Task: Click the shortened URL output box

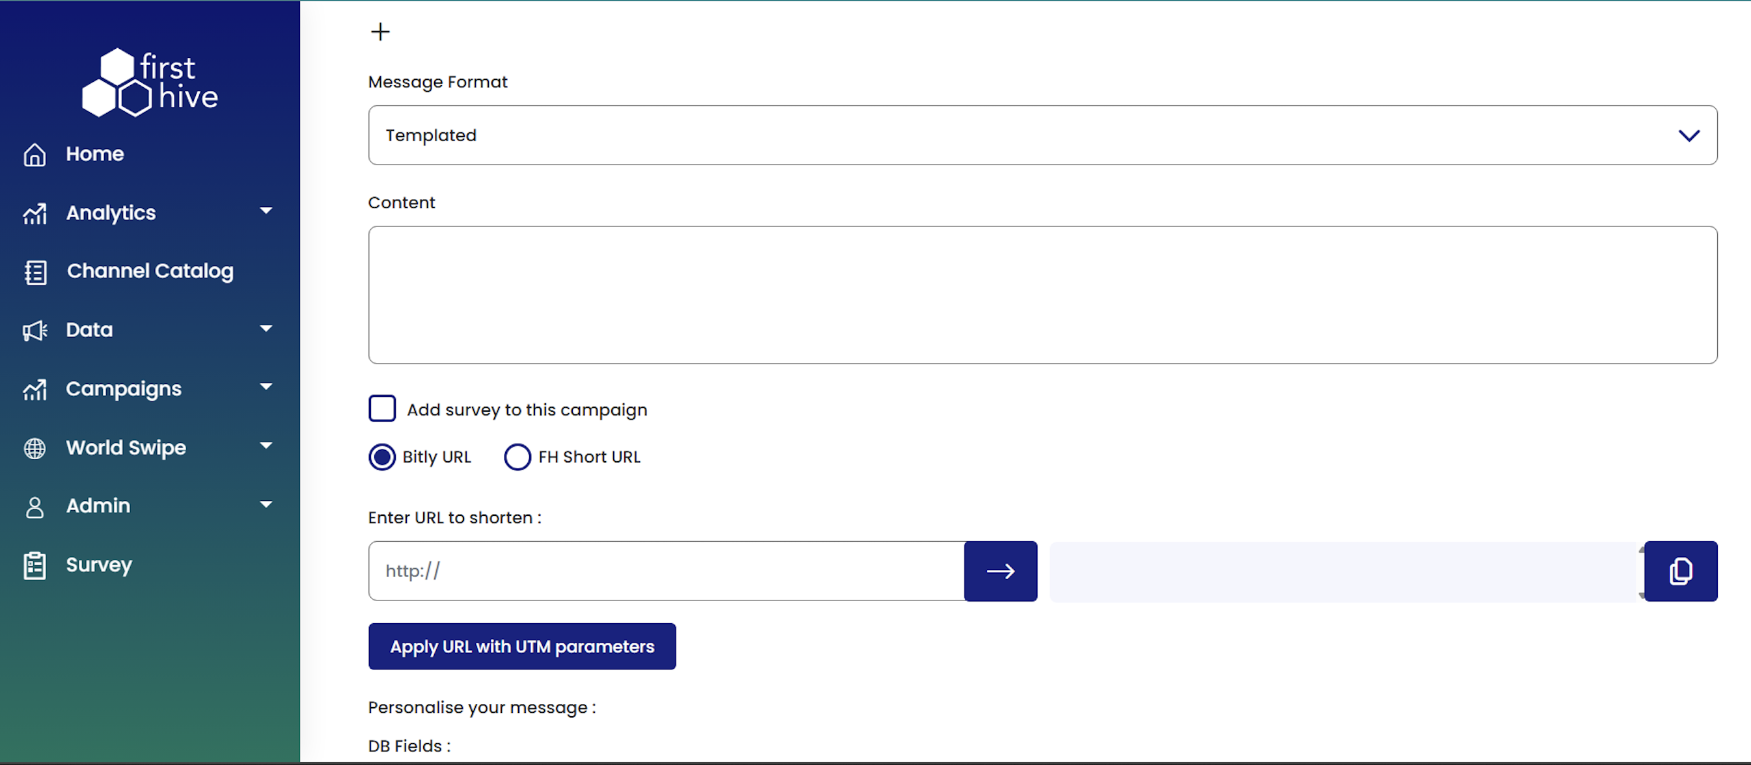Action: pyautogui.click(x=1343, y=571)
